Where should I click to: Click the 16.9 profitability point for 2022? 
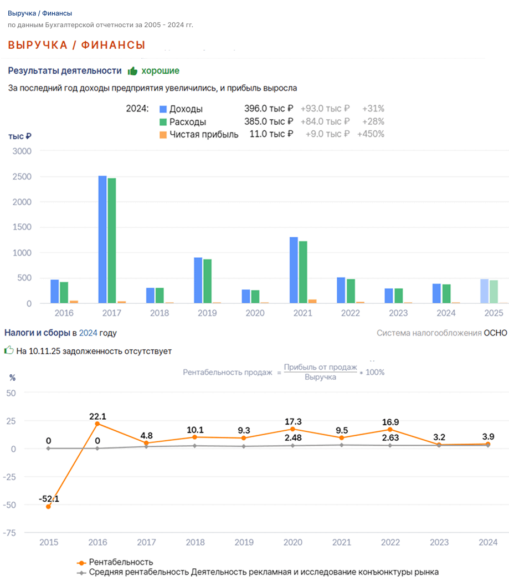point(390,430)
